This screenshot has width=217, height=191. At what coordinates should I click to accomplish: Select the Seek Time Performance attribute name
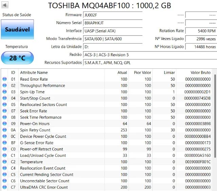41,117
